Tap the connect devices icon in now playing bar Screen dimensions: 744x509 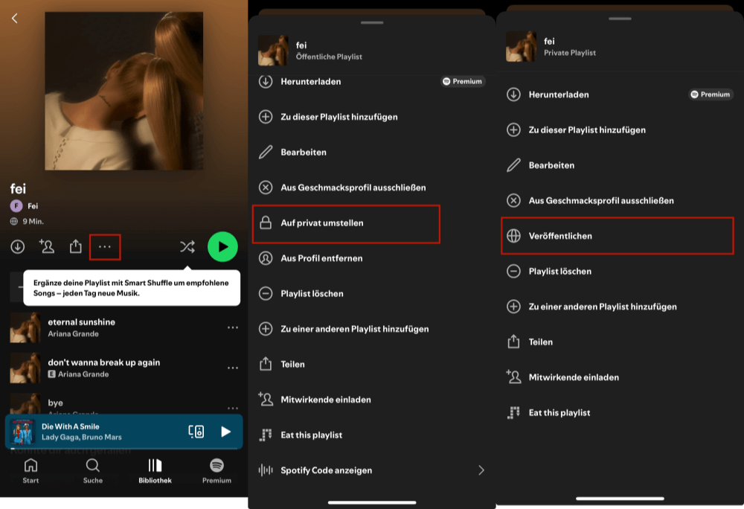click(196, 432)
